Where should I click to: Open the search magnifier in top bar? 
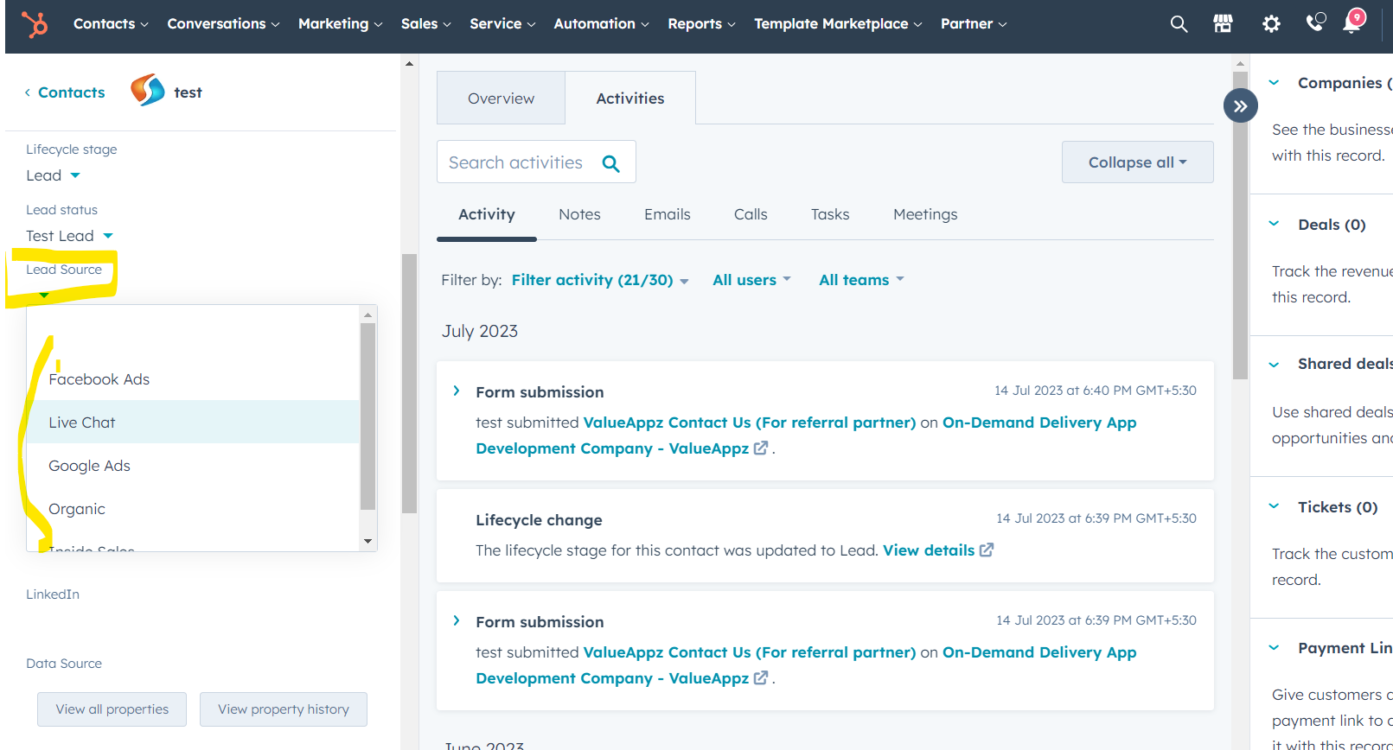click(x=1179, y=24)
